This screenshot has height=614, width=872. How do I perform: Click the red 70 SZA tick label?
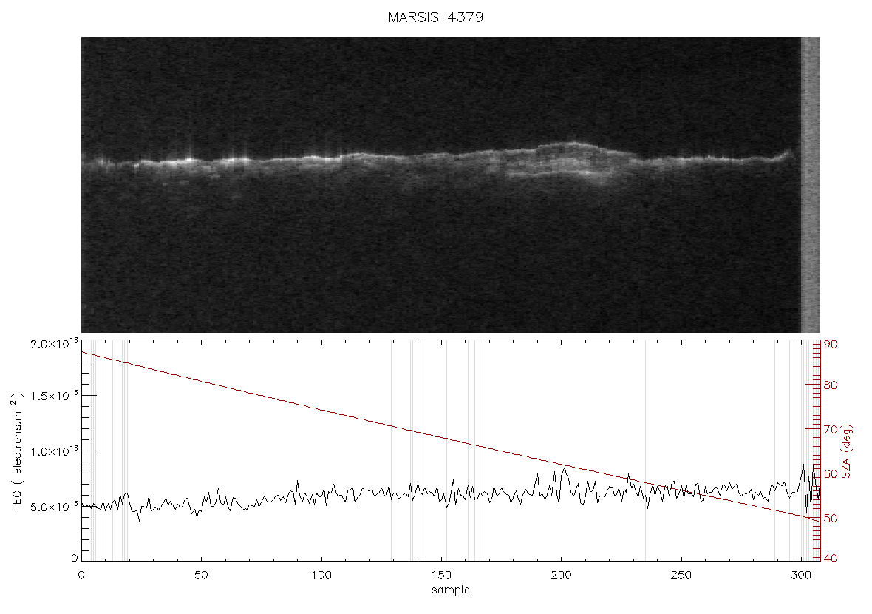click(x=831, y=429)
